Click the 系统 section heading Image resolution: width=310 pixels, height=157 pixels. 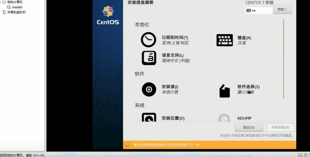coord(140,105)
